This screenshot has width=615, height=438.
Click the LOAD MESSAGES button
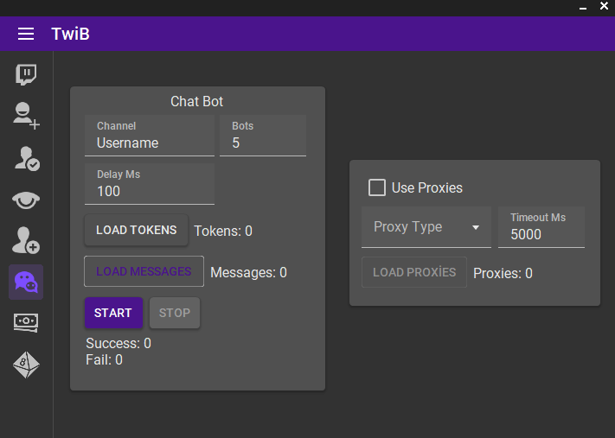pyautogui.click(x=144, y=271)
